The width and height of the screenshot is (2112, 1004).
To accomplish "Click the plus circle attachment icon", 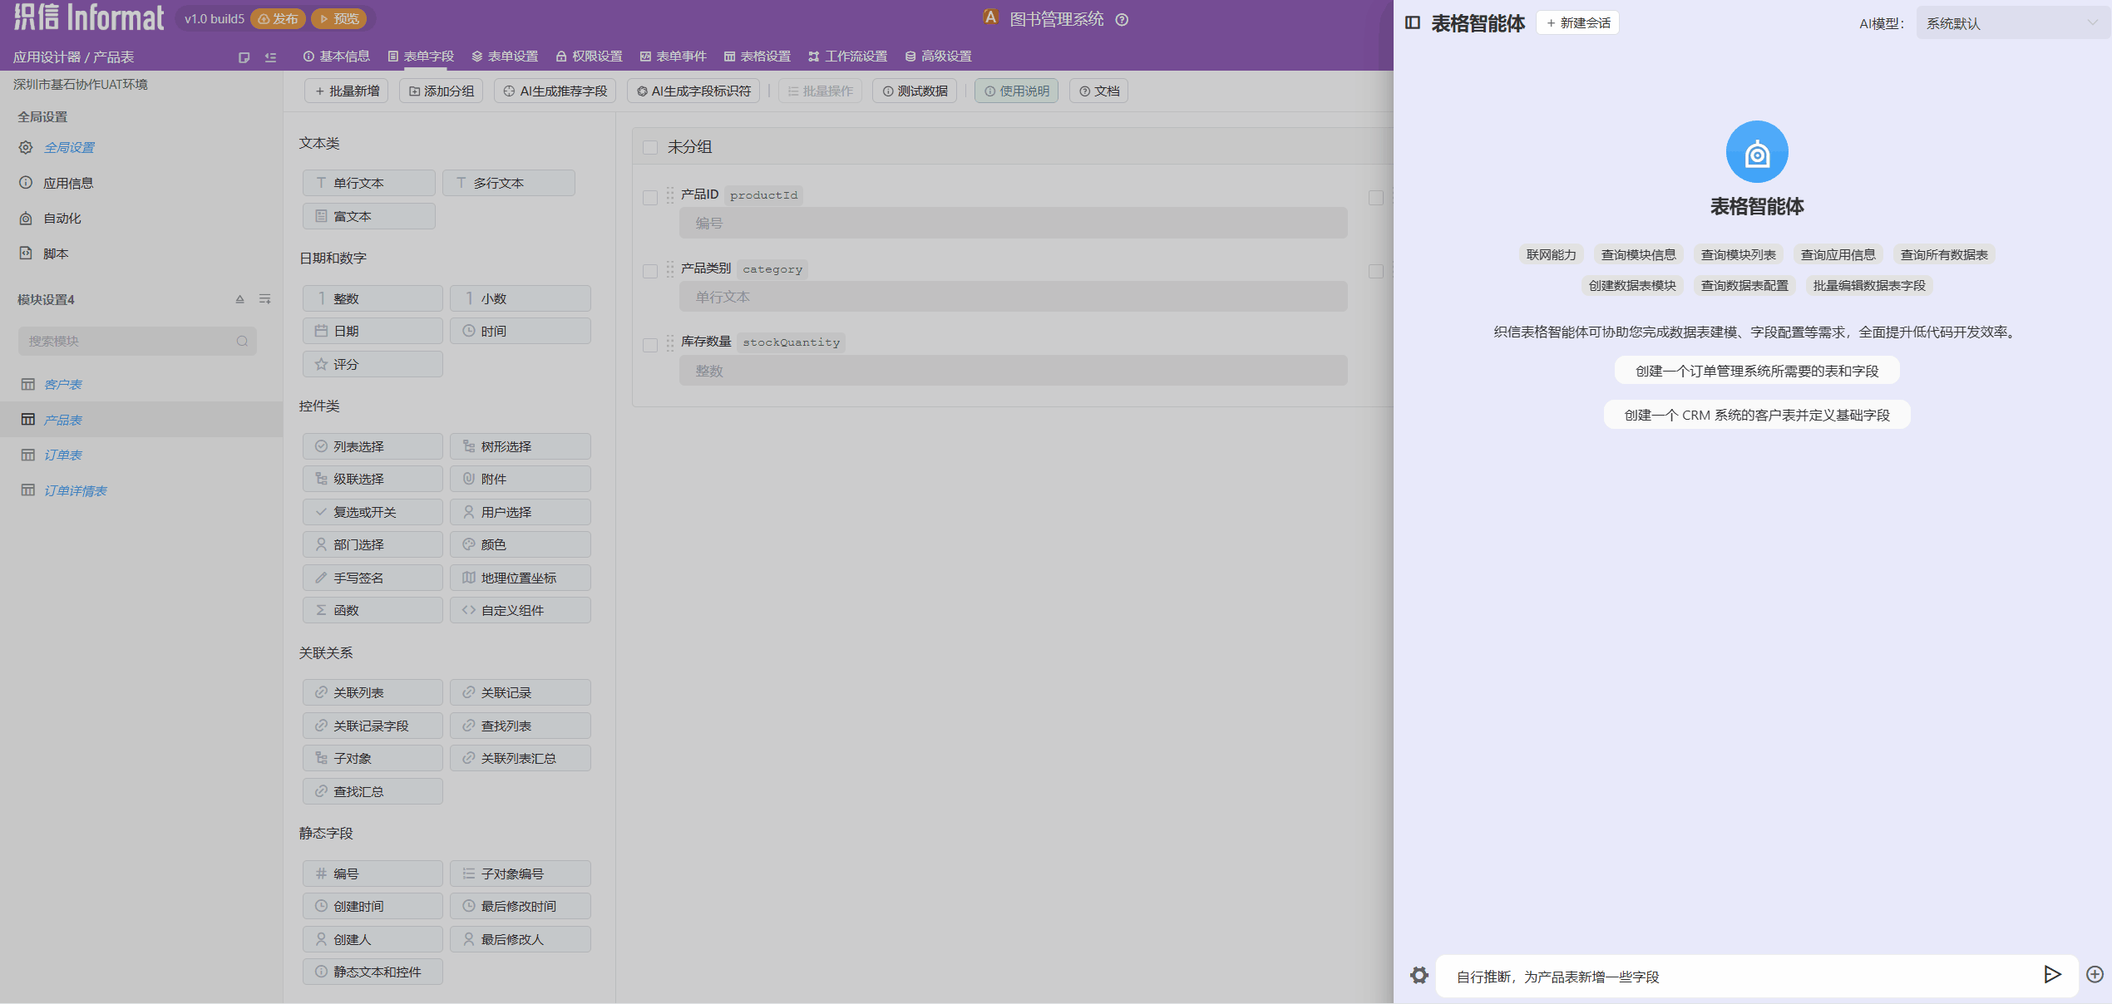I will pyautogui.click(x=2095, y=974).
